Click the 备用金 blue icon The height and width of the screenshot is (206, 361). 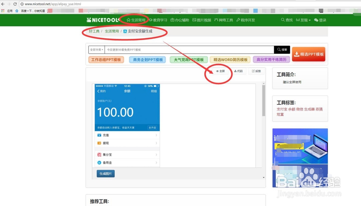pyautogui.click(x=99, y=162)
